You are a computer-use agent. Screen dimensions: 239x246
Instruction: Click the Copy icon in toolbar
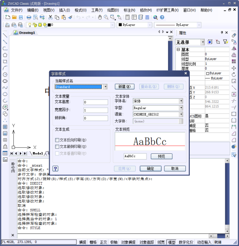click(x=57, y=17)
